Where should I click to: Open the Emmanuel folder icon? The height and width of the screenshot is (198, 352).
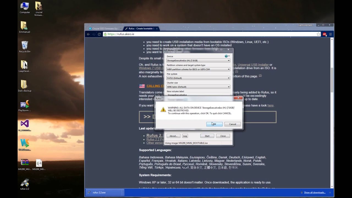(25, 27)
